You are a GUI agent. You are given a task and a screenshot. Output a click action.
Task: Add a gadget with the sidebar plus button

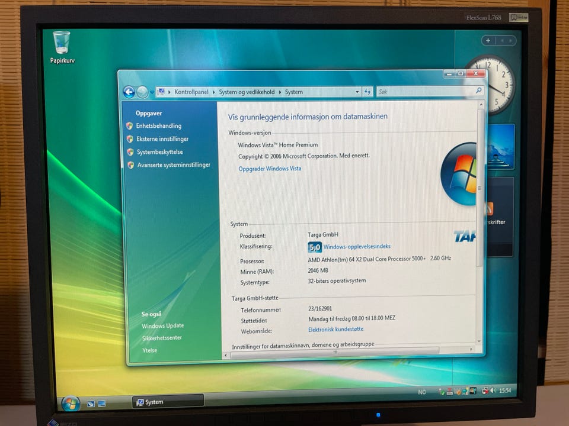click(x=488, y=41)
